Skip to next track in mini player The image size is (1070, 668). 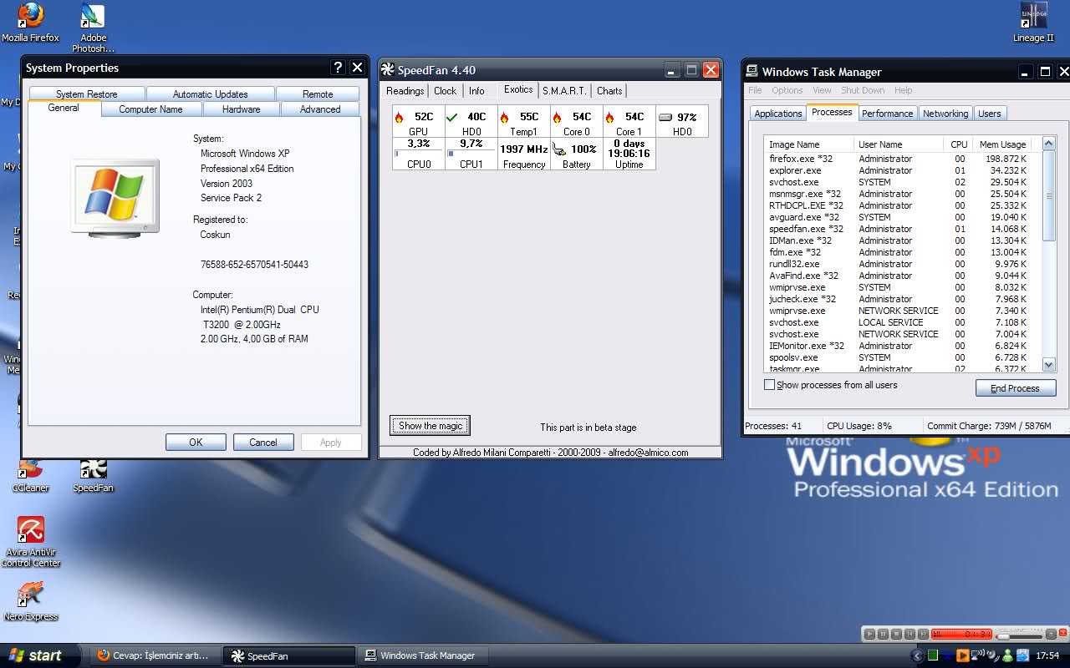(x=923, y=634)
